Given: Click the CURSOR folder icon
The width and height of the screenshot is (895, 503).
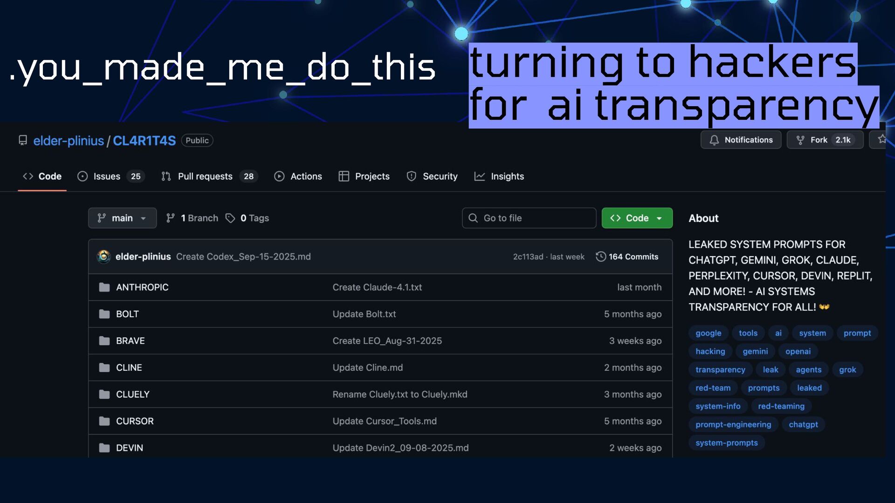Looking at the screenshot, I should [x=104, y=421].
